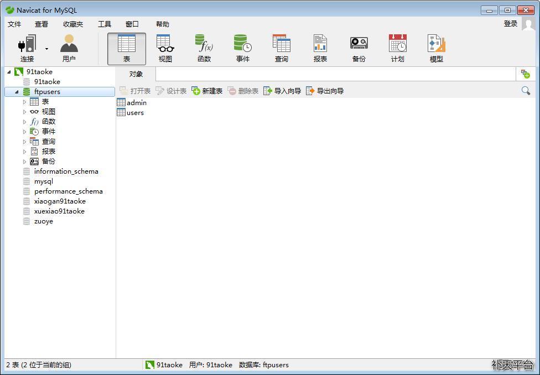Click the new tab icon at top right
This screenshot has width=540, height=375.
pyautogui.click(x=526, y=74)
